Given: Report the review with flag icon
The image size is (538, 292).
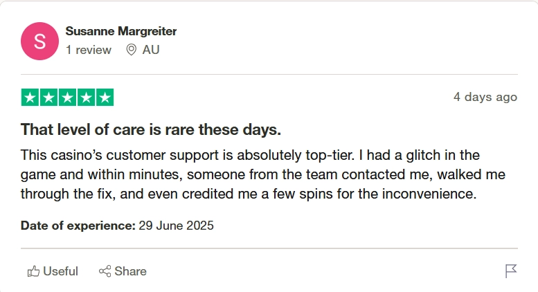Looking at the screenshot, I should tap(511, 271).
